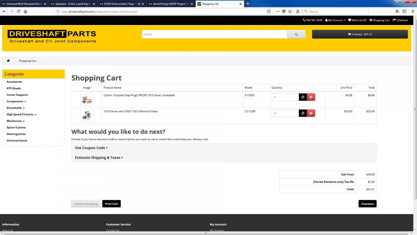Expand Estimate Shipping & Taxes panel
The height and width of the screenshot is (235, 417).
pos(99,158)
